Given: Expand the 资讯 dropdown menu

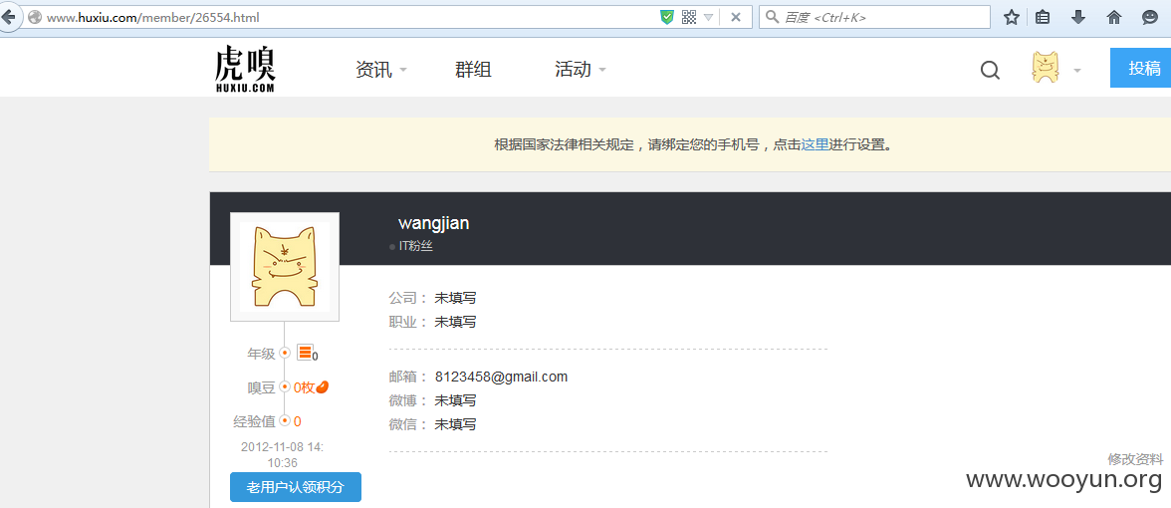Looking at the screenshot, I should (380, 70).
